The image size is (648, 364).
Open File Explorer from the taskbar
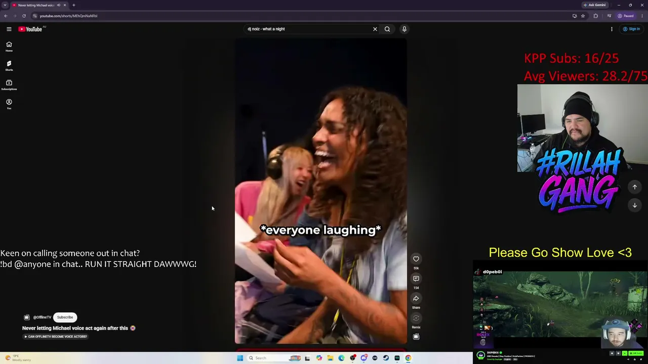(x=330, y=358)
